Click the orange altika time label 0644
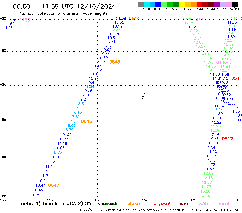This screenshot has width=242, height=213. click(x=134, y=18)
